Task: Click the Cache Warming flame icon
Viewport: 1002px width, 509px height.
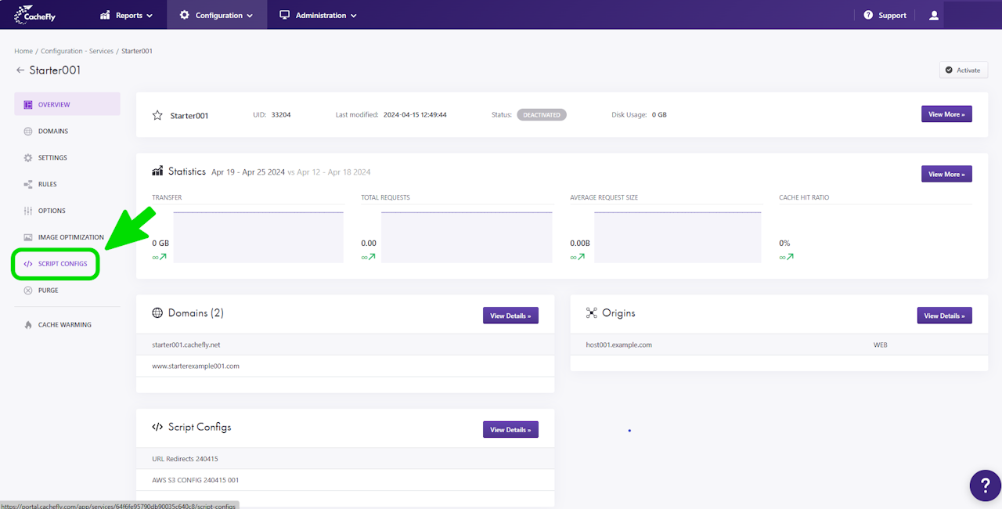Action: pyautogui.click(x=28, y=325)
